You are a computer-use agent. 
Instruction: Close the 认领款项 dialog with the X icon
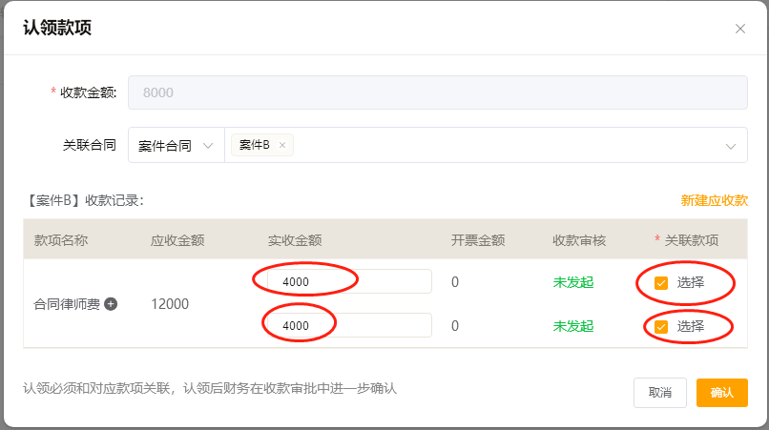pyautogui.click(x=740, y=29)
